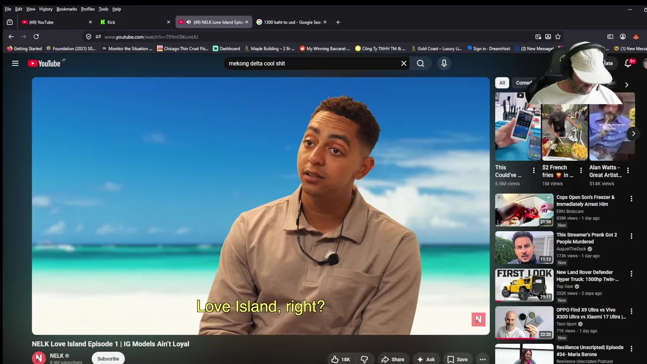Image resolution: width=647 pixels, height=364 pixels.
Task: Open the tab list button
Action: (x=10, y=22)
